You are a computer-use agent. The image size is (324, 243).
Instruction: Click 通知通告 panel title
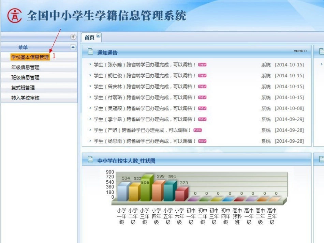coord(107,53)
